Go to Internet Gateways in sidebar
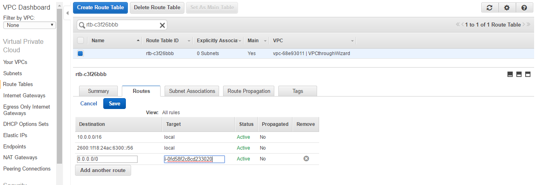The image size is (545, 185). [24, 96]
